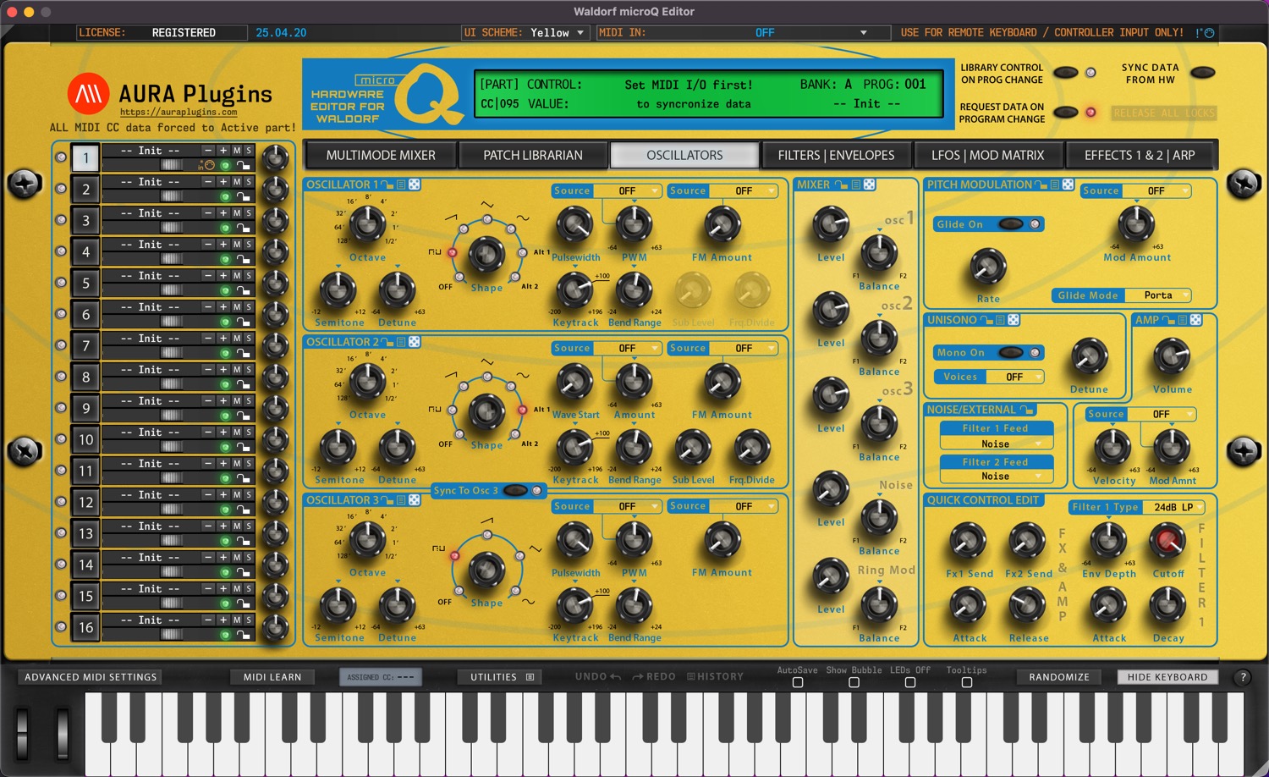1269x777 pixels.
Task: Click the lock icon on part 5
Action: (x=243, y=290)
